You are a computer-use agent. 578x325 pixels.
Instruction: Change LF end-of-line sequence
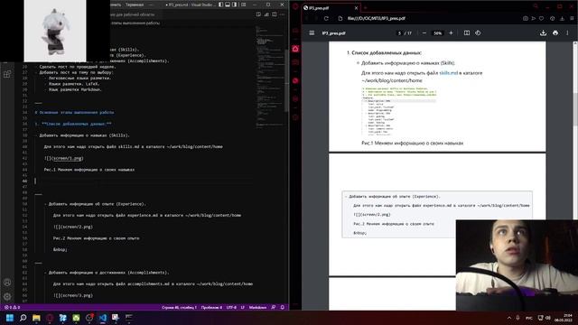pyautogui.click(x=243, y=307)
